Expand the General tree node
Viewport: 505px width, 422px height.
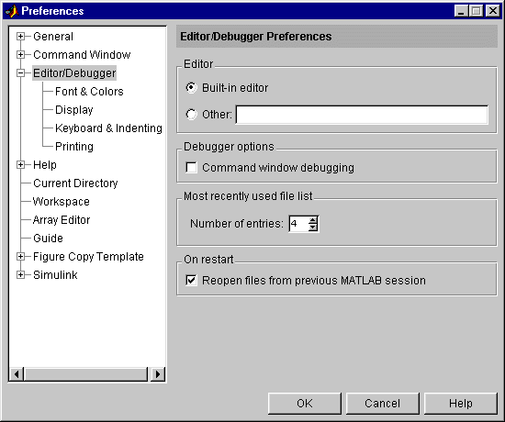coord(20,37)
